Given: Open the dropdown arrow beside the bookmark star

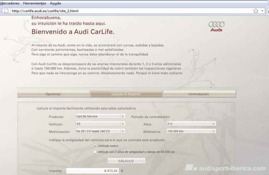Looking at the screenshot, I should tap(262, 11).
